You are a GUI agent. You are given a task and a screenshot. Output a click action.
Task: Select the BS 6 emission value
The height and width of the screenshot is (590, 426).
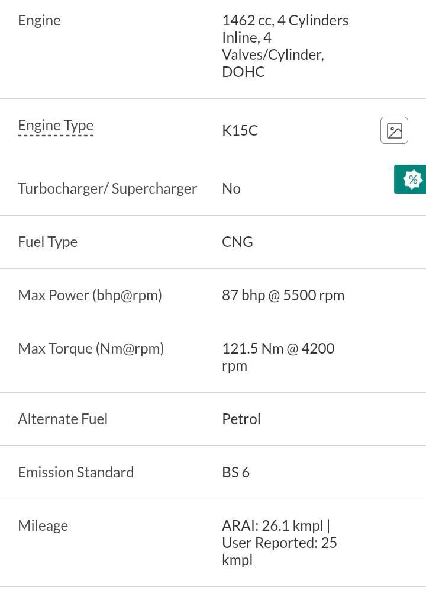[x=235, y=472]
